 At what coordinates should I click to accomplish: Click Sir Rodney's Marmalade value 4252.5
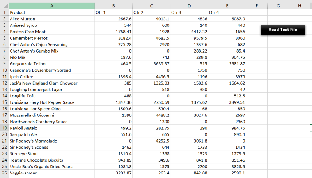[151, 141]
